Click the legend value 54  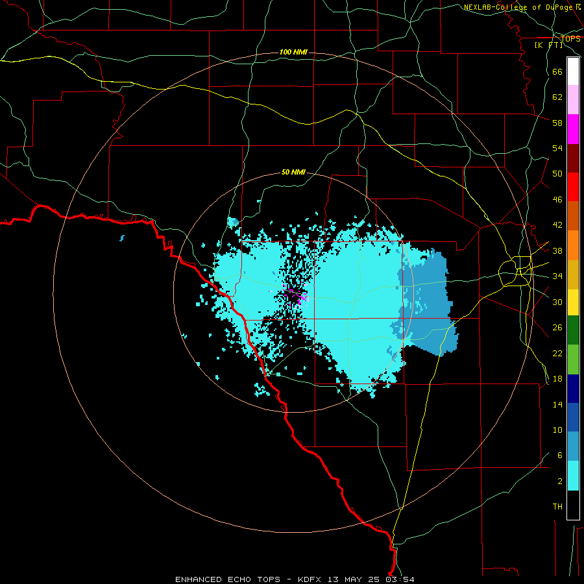coord(557,148)
